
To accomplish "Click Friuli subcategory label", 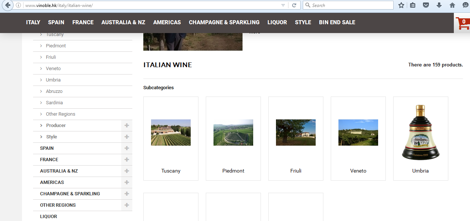I will click(x=296, y=171).
